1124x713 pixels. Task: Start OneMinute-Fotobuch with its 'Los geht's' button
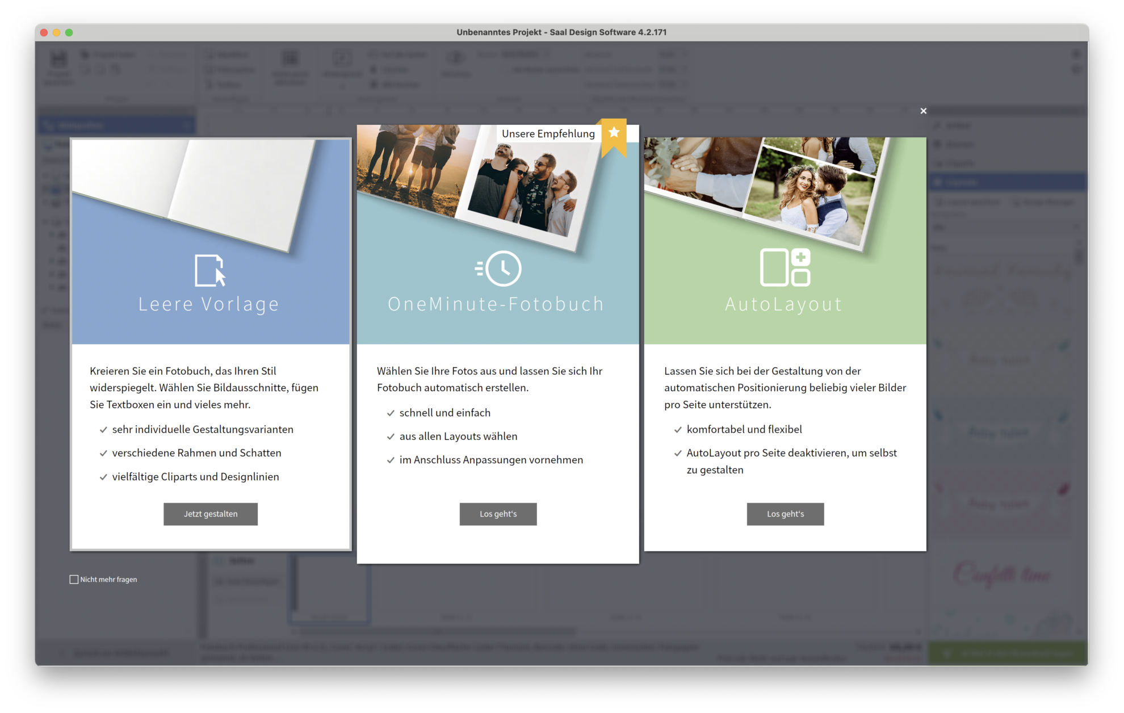[498, 514]
